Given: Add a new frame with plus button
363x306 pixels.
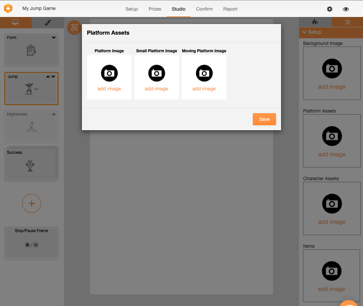Looking at the screenshot, I should pyautogui.click(x=32, y=203).
